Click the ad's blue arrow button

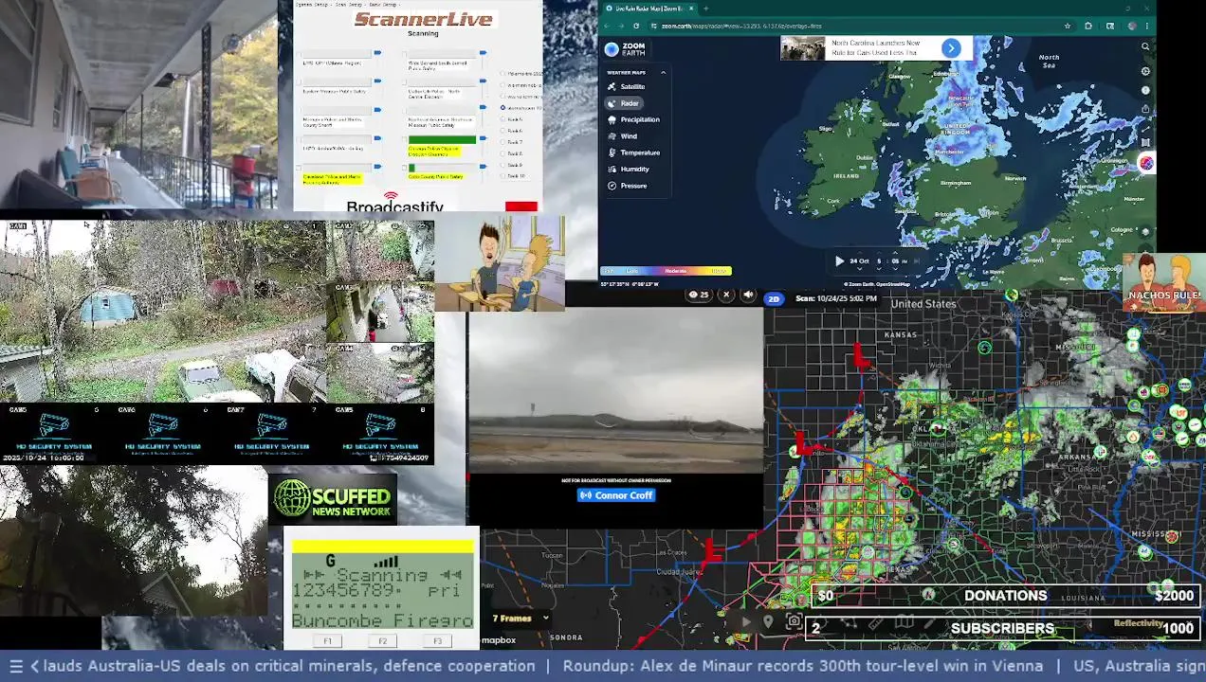pyautogui.click(x=951, y=48)
